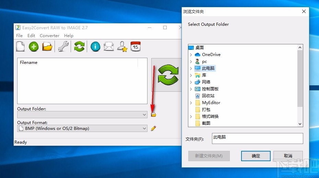This screenshot has height=178, width=319.
Task: Select the 回收站 recycle bin icon
Action: pyautogui.click(x=197, y=96)
